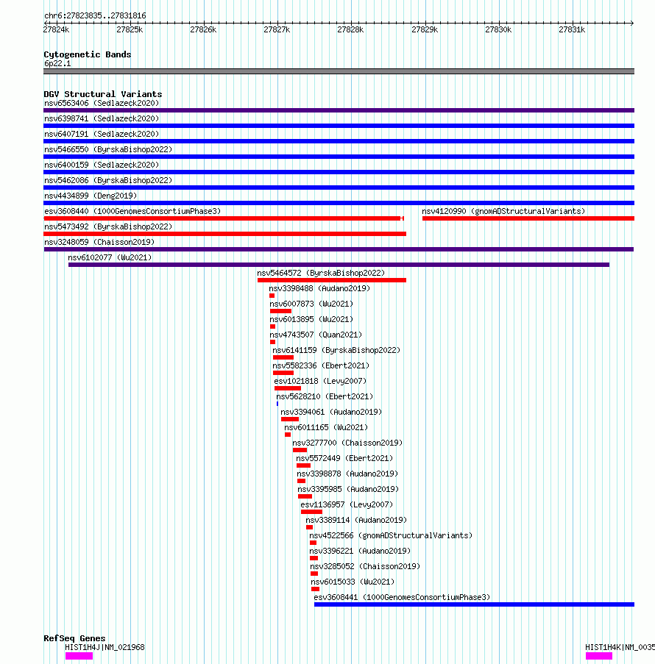Click nsv3389114 (Audano2019) label

pos(356,521)
